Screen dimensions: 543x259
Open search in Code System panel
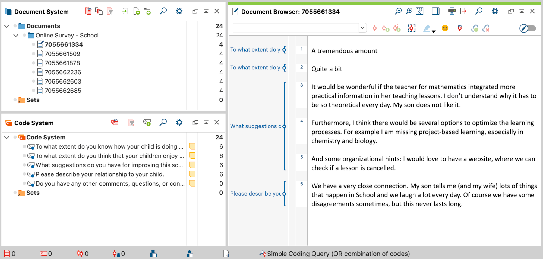[163, 123]
